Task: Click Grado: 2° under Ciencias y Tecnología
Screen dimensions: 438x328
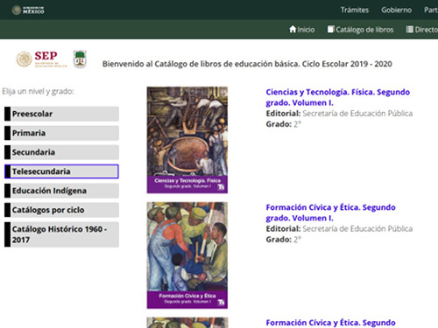Action: (284, 124)
